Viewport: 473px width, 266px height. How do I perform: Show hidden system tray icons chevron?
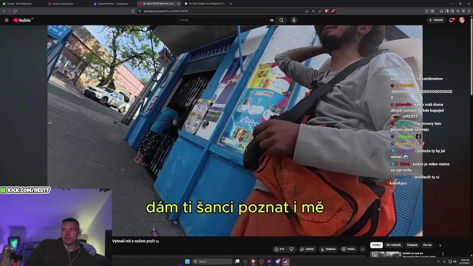[x=439, y=262]
